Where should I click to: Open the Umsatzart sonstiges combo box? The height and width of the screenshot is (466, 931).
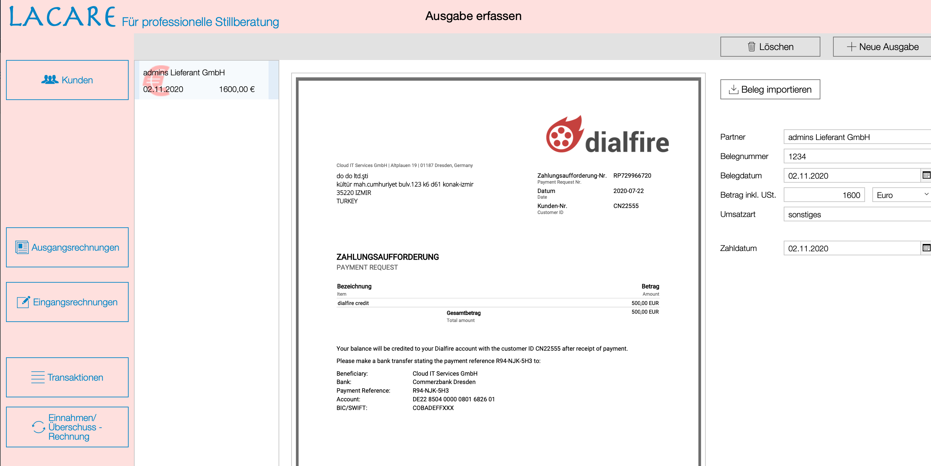tap(857, 214)
